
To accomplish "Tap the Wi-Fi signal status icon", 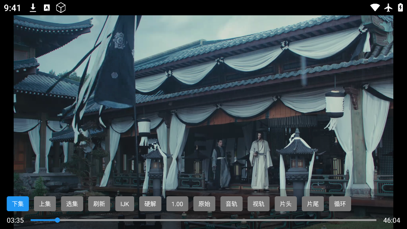I will [375, 7].
